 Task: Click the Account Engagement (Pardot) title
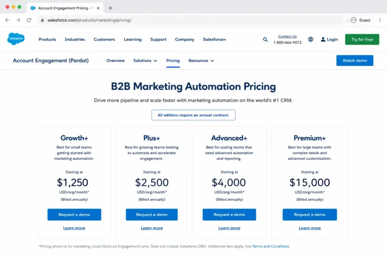tap(51, 61)
